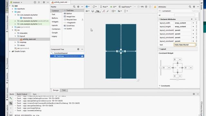Switch to the Text tab
Viewport: 206px width, 116px height.
[64, 90]
